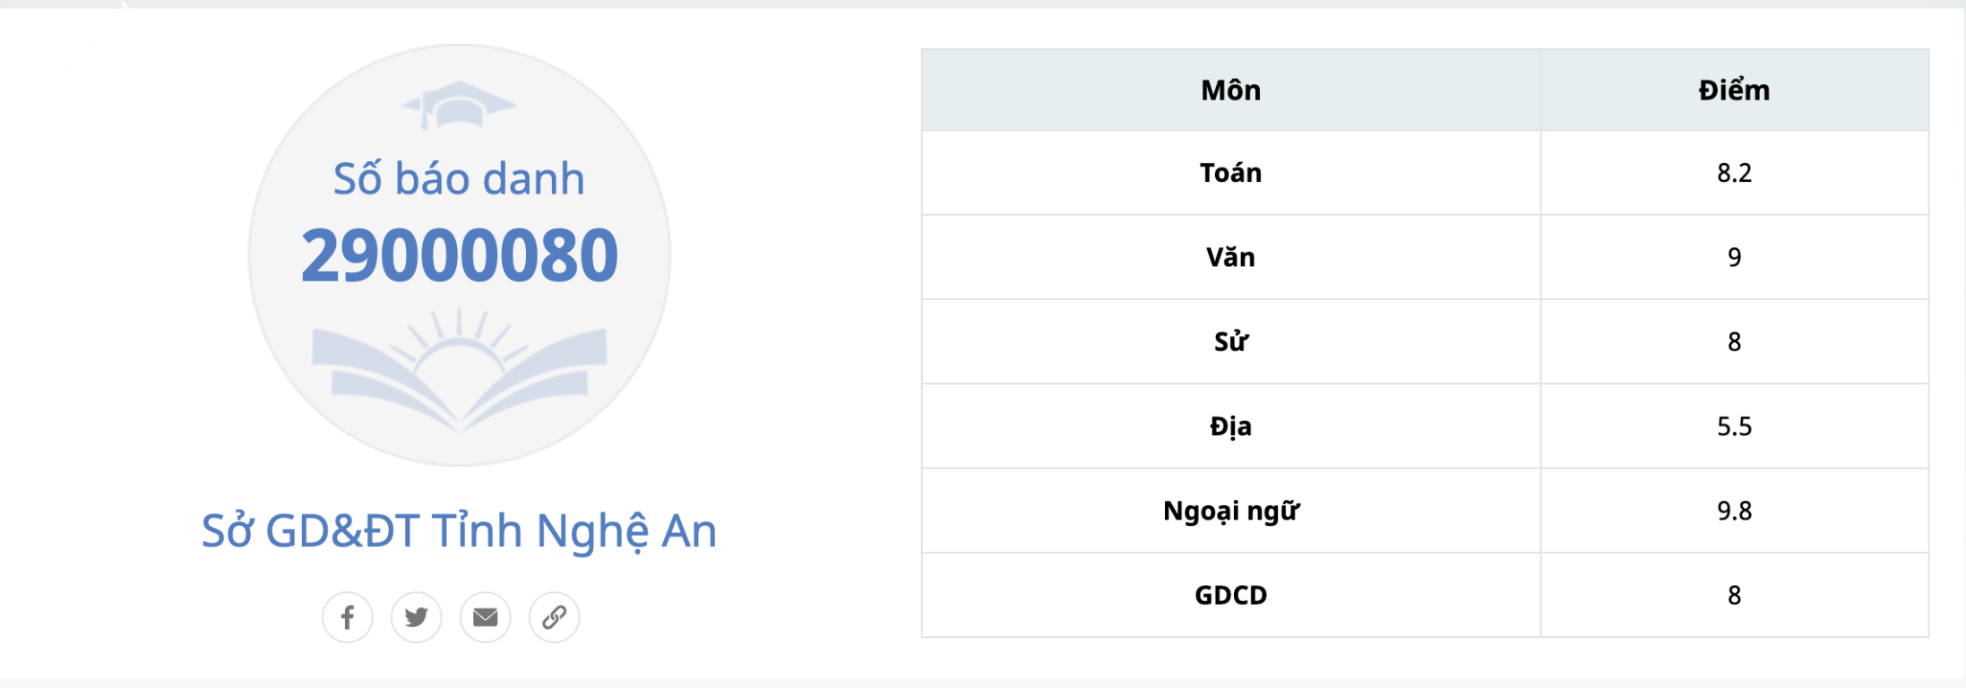Select the GDCD subject cell
The image size is (1966, 688).
click(x=1231, y=595)
